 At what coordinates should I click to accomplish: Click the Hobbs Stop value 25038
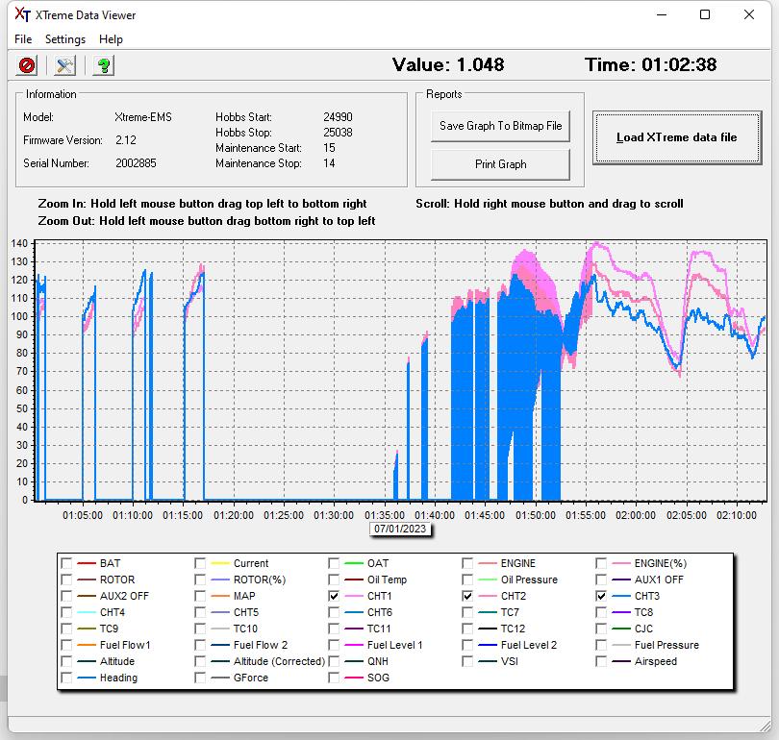pos(338,133)
